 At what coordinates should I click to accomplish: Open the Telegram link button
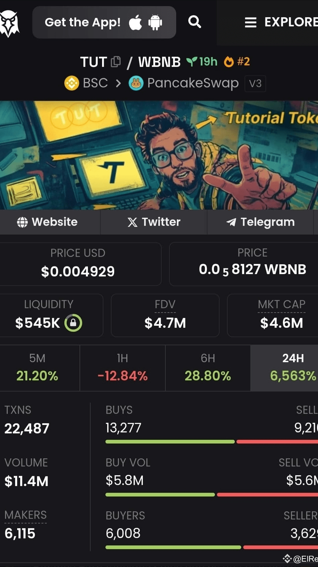click(260, 222)
